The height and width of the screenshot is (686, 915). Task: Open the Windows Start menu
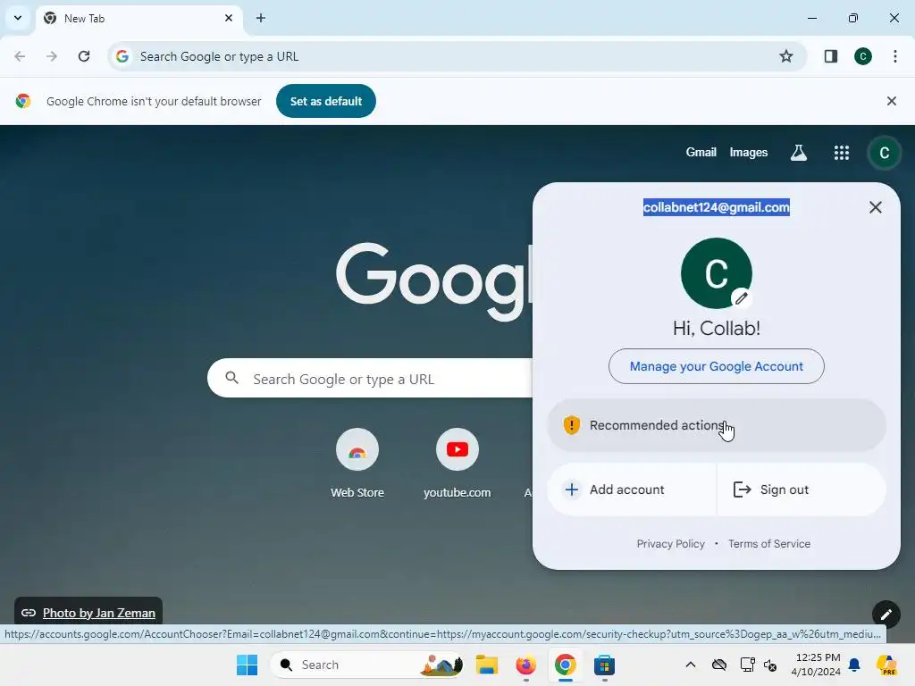point(247,665)
